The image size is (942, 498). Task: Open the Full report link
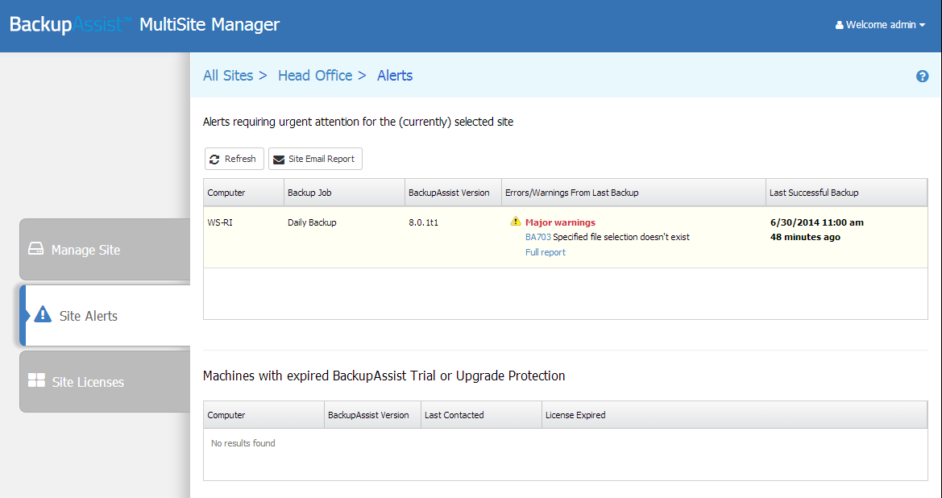pyautogui.click(x=546, y=252)
